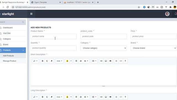Screen dimensions: 177x100
Task: Open color palette arrow in Long Description editor
Action: 71,97
